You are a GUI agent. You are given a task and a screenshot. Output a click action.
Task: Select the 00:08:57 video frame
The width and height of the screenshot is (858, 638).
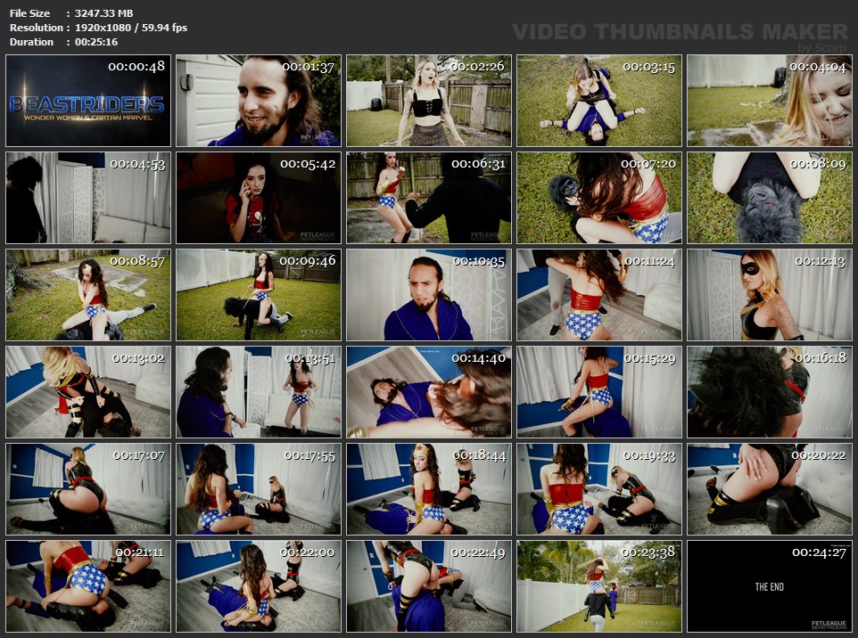(88, 295)
